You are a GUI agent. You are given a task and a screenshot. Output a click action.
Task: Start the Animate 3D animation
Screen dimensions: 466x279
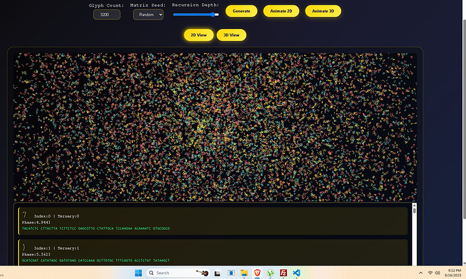tap(323, 11)
